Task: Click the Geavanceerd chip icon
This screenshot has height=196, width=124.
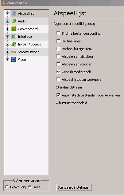Action: pyautogui.click(x=14, y=29)
